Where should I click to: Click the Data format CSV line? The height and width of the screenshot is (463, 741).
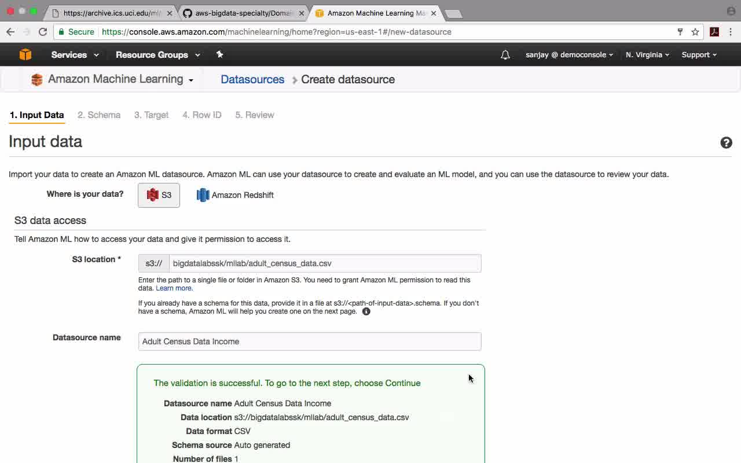(x=218, y=431)
